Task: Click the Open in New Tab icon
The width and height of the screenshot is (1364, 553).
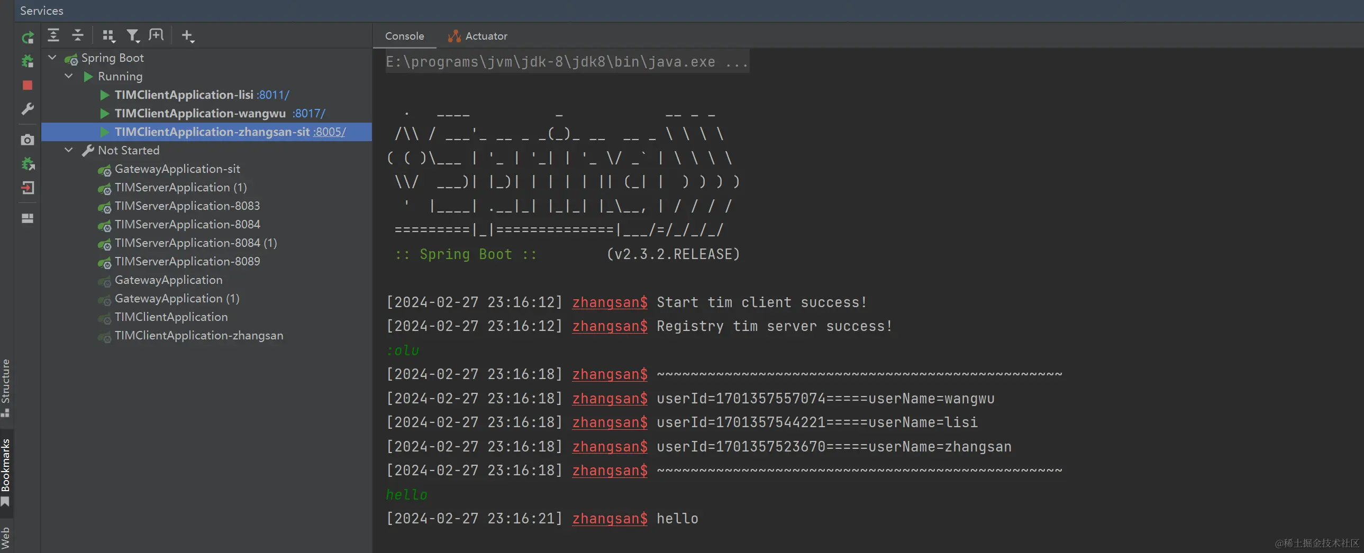Action: [156, 35]
